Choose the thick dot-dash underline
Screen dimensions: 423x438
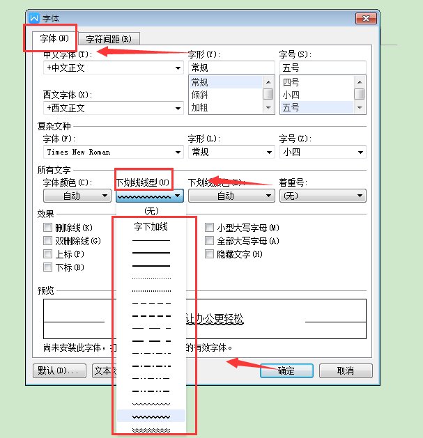[151, 366]
